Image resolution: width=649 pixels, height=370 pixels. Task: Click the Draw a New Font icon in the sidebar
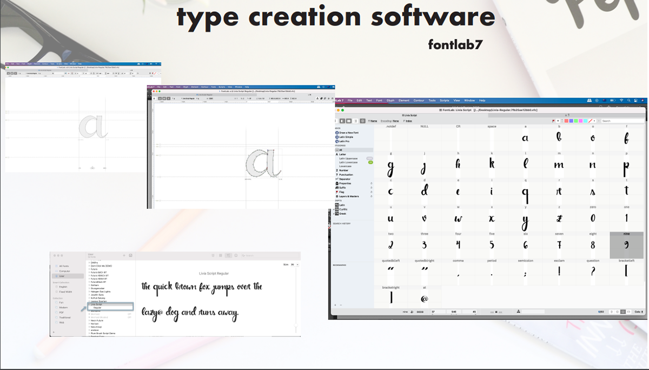(337, 133)
